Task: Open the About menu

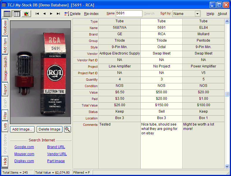Action: pos(222,14)
